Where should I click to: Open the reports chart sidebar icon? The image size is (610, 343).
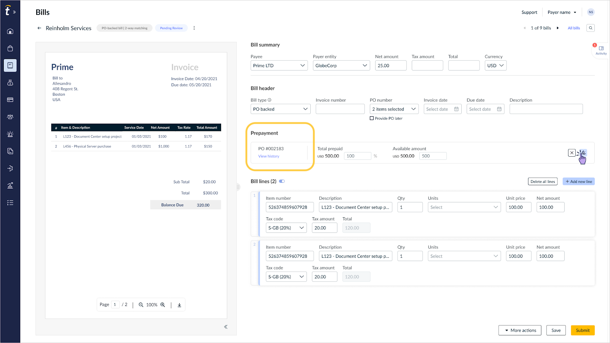pyautogui.click(x=10, y=186)
